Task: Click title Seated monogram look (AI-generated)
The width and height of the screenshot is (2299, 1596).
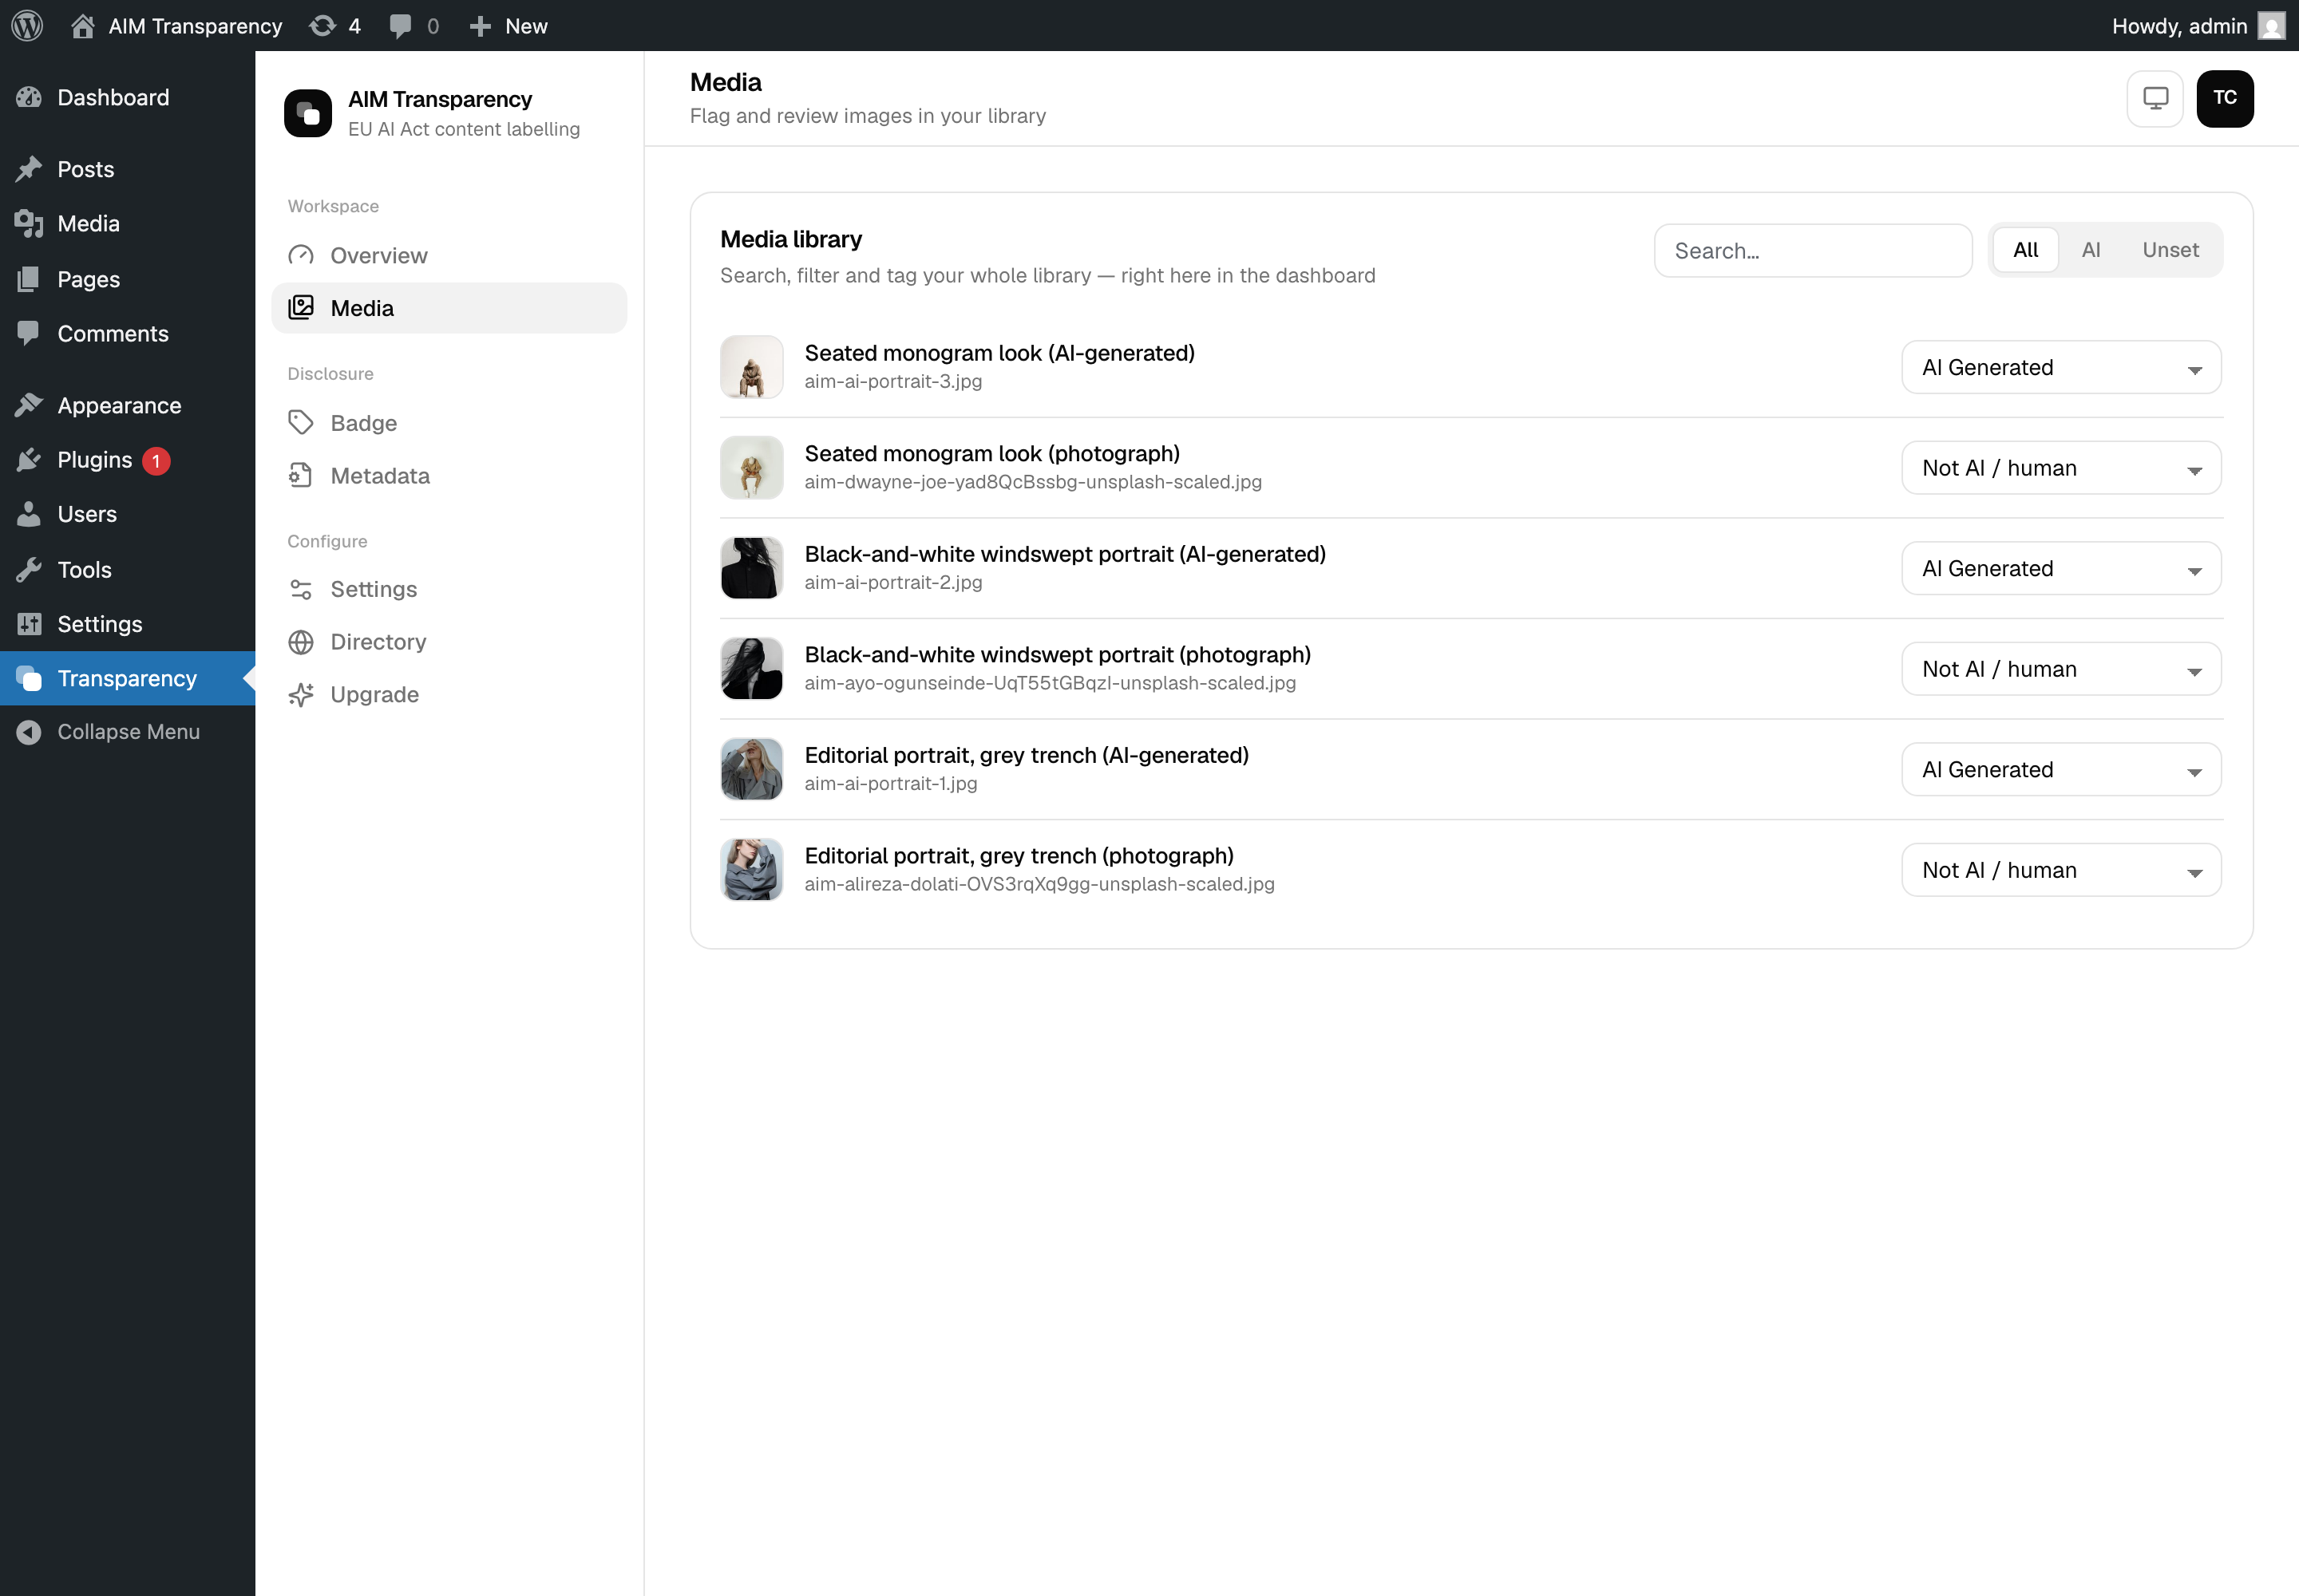Action: (x=999, y=353)
